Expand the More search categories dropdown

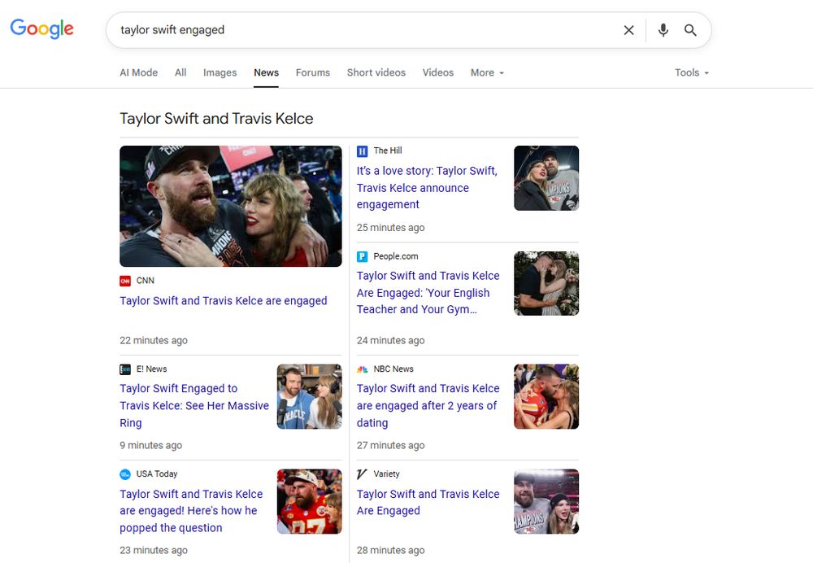click(487, 72)
